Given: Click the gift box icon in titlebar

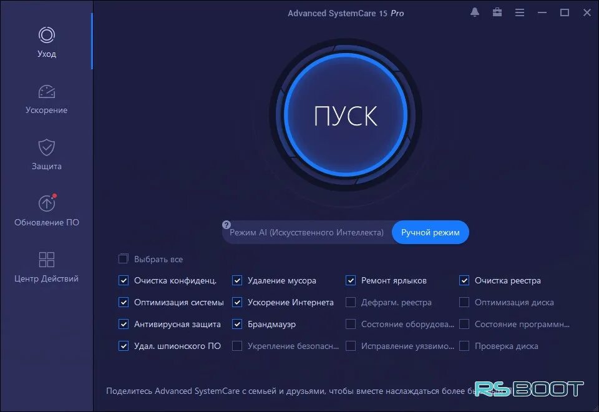Looking at the screenshot, I should click(497, 12).
